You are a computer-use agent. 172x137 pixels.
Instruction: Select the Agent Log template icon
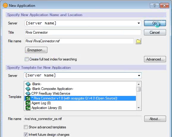28,103
